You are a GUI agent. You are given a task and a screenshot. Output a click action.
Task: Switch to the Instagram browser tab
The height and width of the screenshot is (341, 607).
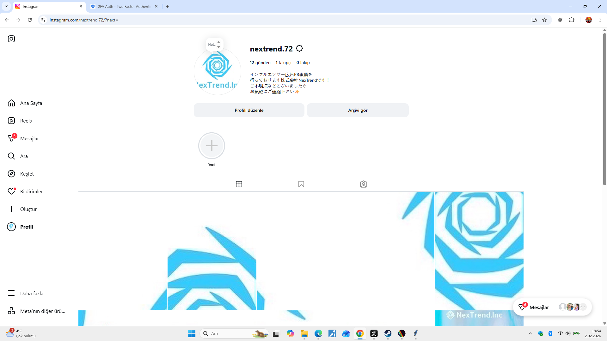[49, 6]
